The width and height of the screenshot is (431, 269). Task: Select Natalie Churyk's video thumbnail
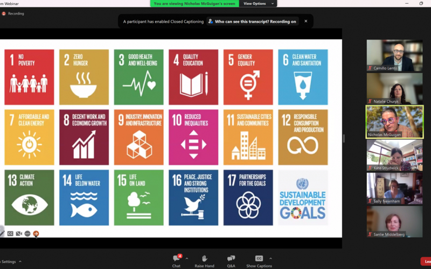[x=394, y=89]
